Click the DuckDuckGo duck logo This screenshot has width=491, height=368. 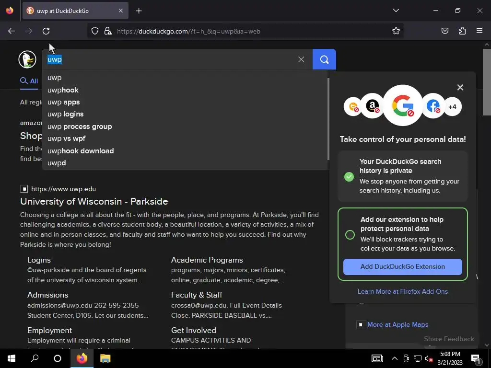(x=27, y=59)
